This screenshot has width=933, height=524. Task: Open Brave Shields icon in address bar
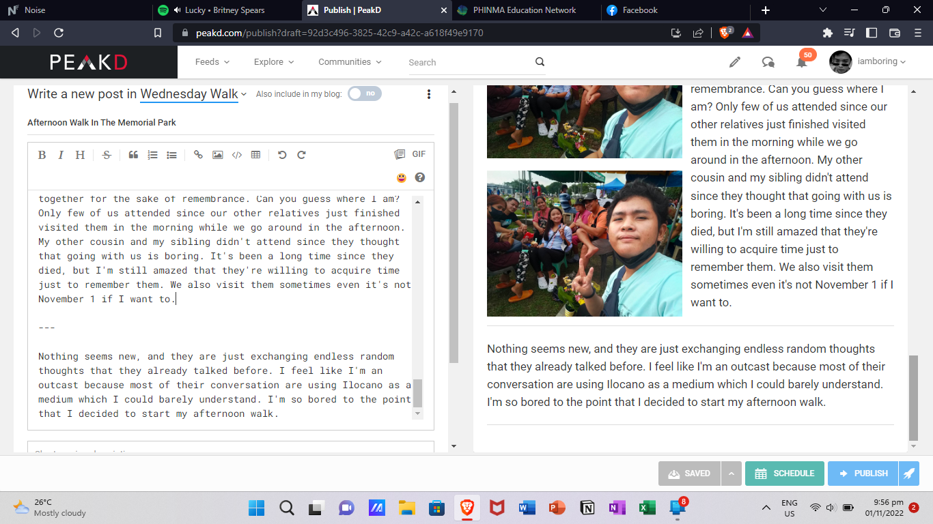click(726, 32)
